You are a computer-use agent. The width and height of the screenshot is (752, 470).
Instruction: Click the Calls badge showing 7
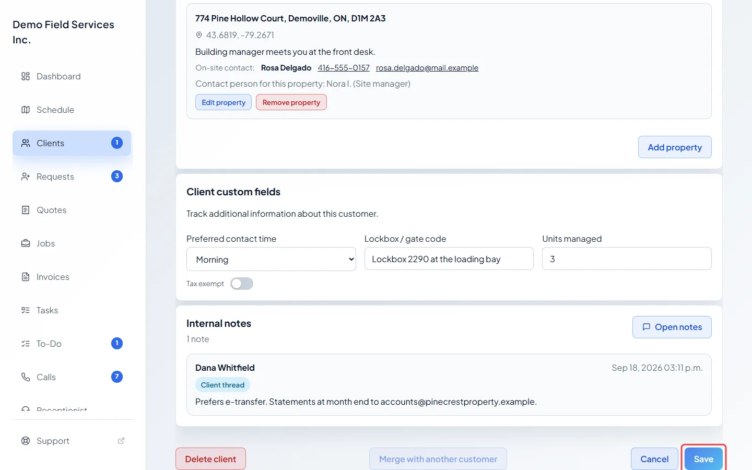click(x=117, y=377)
